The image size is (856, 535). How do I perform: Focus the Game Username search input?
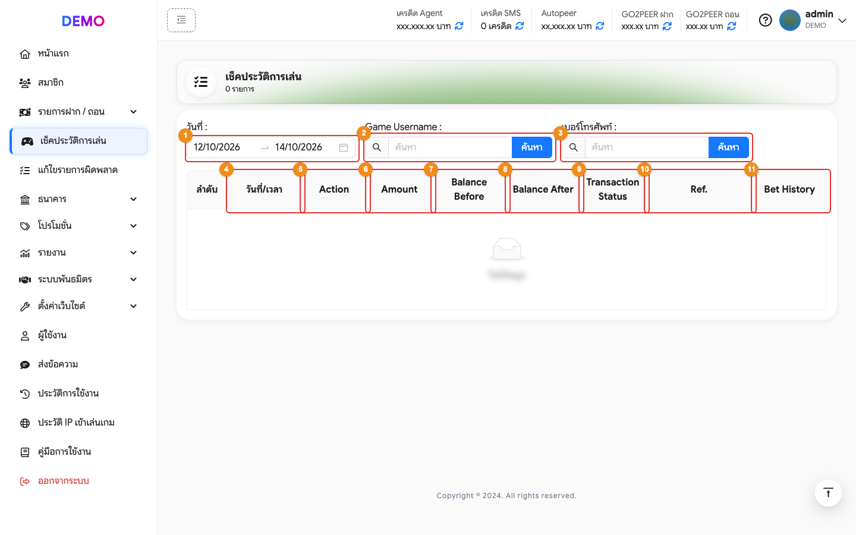450,147
